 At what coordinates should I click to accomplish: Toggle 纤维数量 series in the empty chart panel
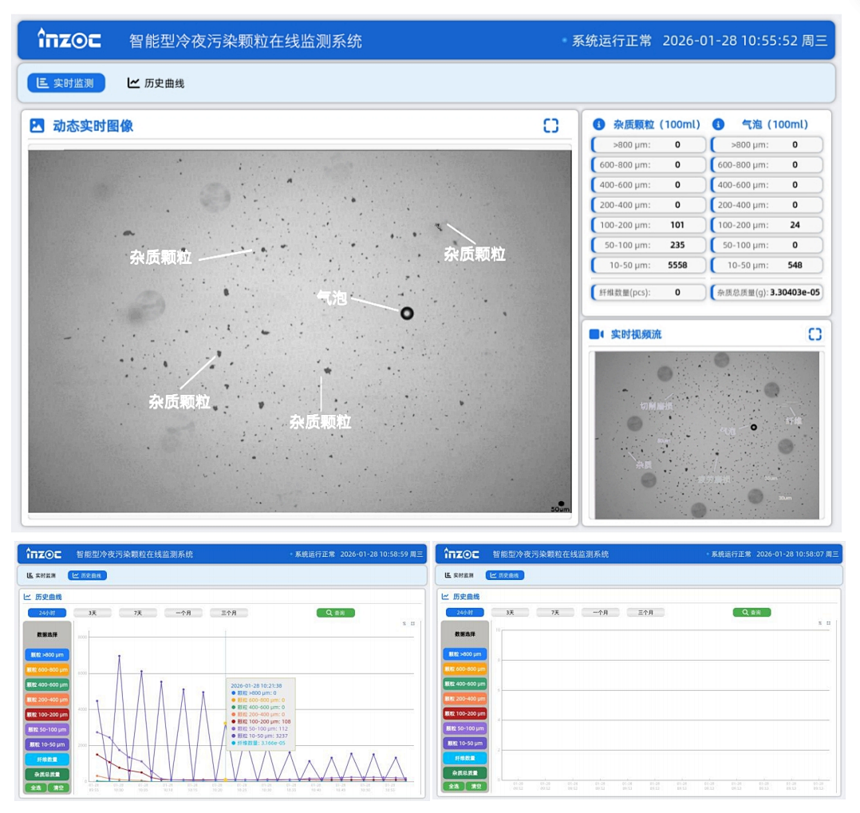[x=464, y=758]
